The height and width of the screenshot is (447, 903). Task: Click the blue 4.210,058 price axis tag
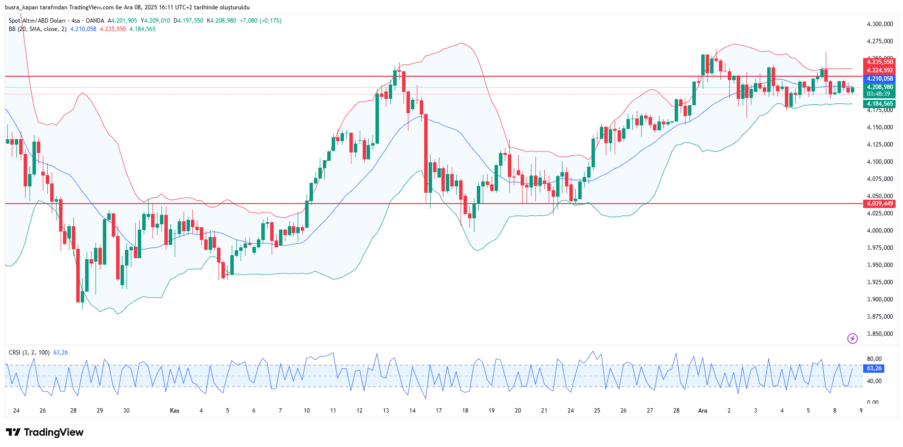[879, 79]
